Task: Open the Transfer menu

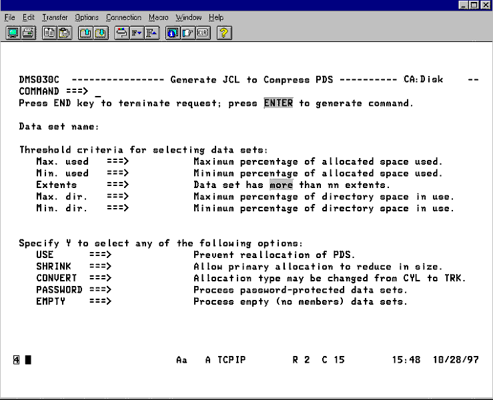Action: (x=55, y=17)
